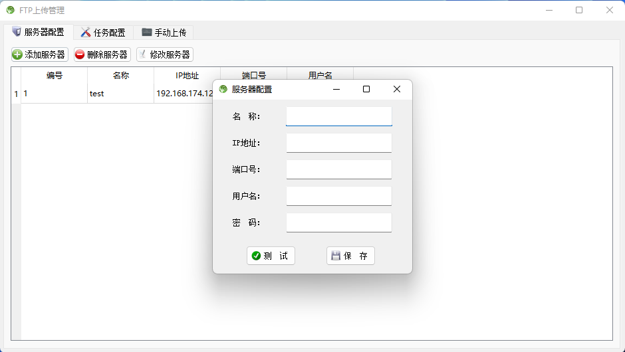This screenshot has width=625, height=352.
Task: Click the 修改服务器 button
Action: coord(165,54)
